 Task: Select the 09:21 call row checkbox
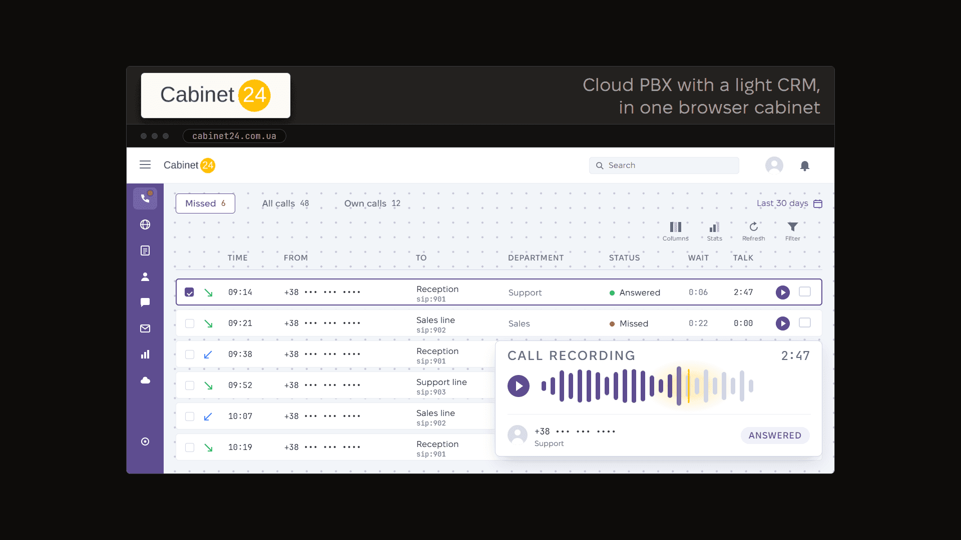pos(190,323)
